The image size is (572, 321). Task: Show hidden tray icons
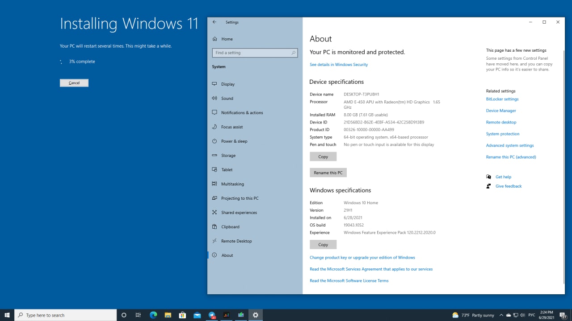click(x=501, y=315)
